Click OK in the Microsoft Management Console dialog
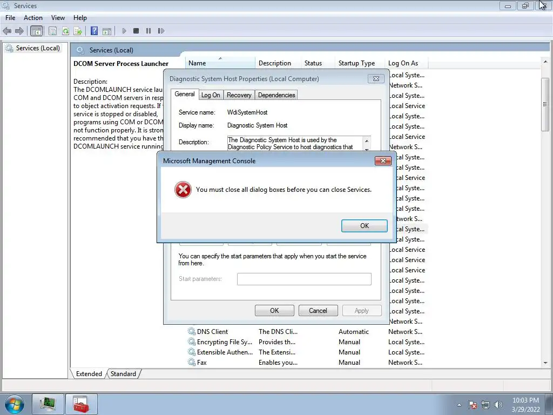 coord(365,226)
